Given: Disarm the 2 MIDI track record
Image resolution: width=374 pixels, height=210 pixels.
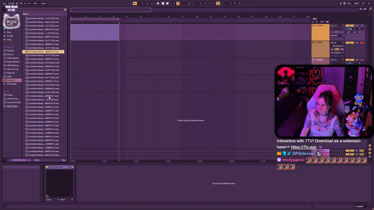Looking at the screenshot, I should [362, 43].
